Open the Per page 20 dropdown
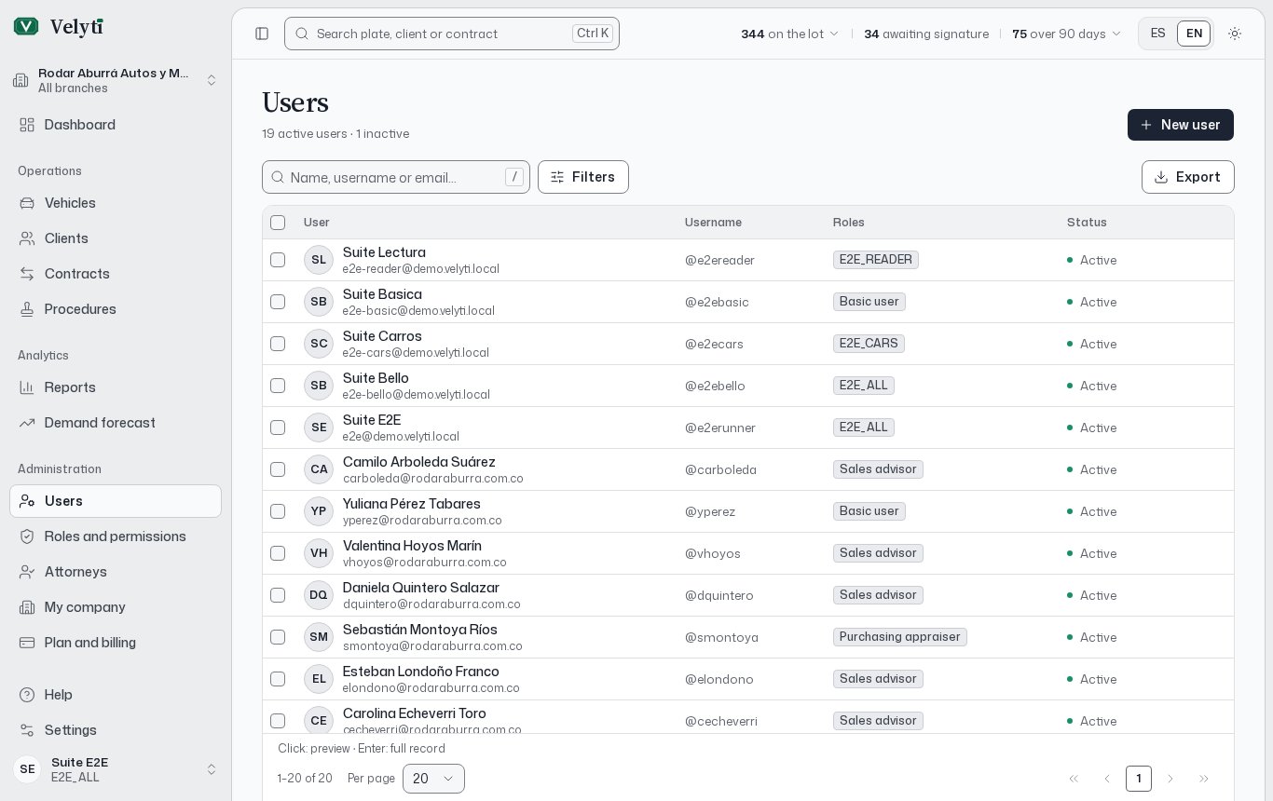1273x801 pixels. click(x=433, y=779)
